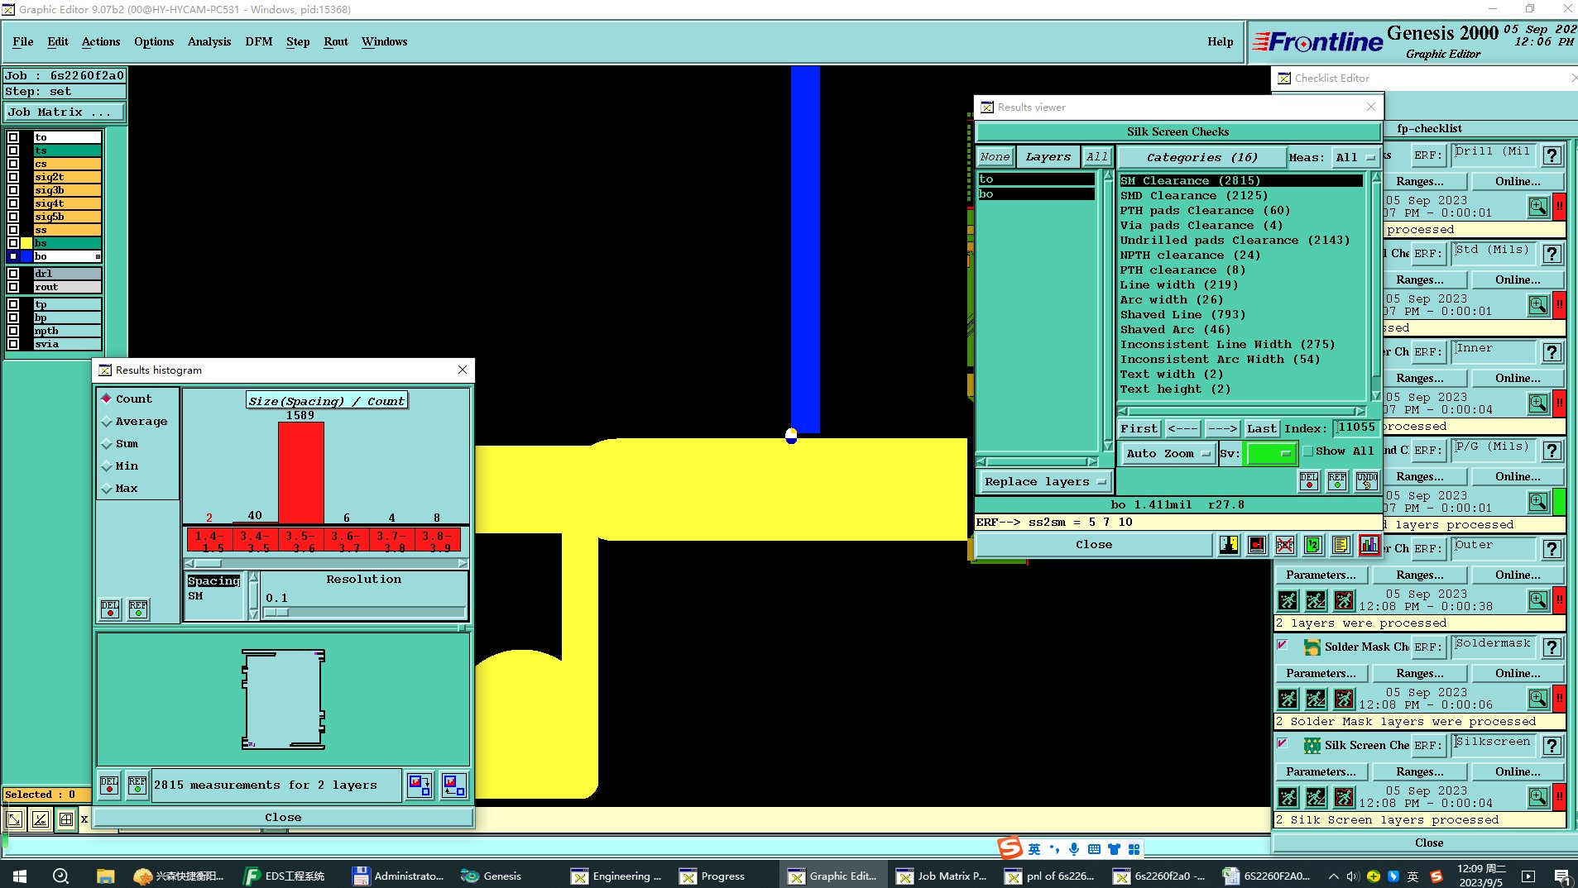Click help question mark beside Soldermask ERF field
The image size is (1578, 888).
tap(1552, 647)
